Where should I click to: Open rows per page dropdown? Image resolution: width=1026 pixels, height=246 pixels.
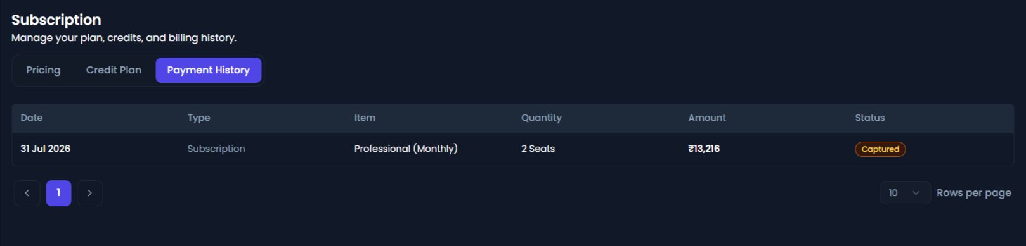(x=905, y=193)
